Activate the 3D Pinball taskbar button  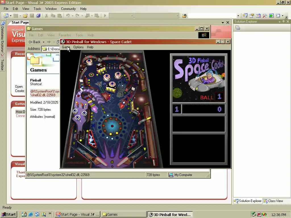[x=170, y=215]
